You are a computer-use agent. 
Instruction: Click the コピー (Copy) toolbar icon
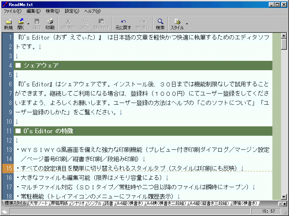[x=85, y=24]
